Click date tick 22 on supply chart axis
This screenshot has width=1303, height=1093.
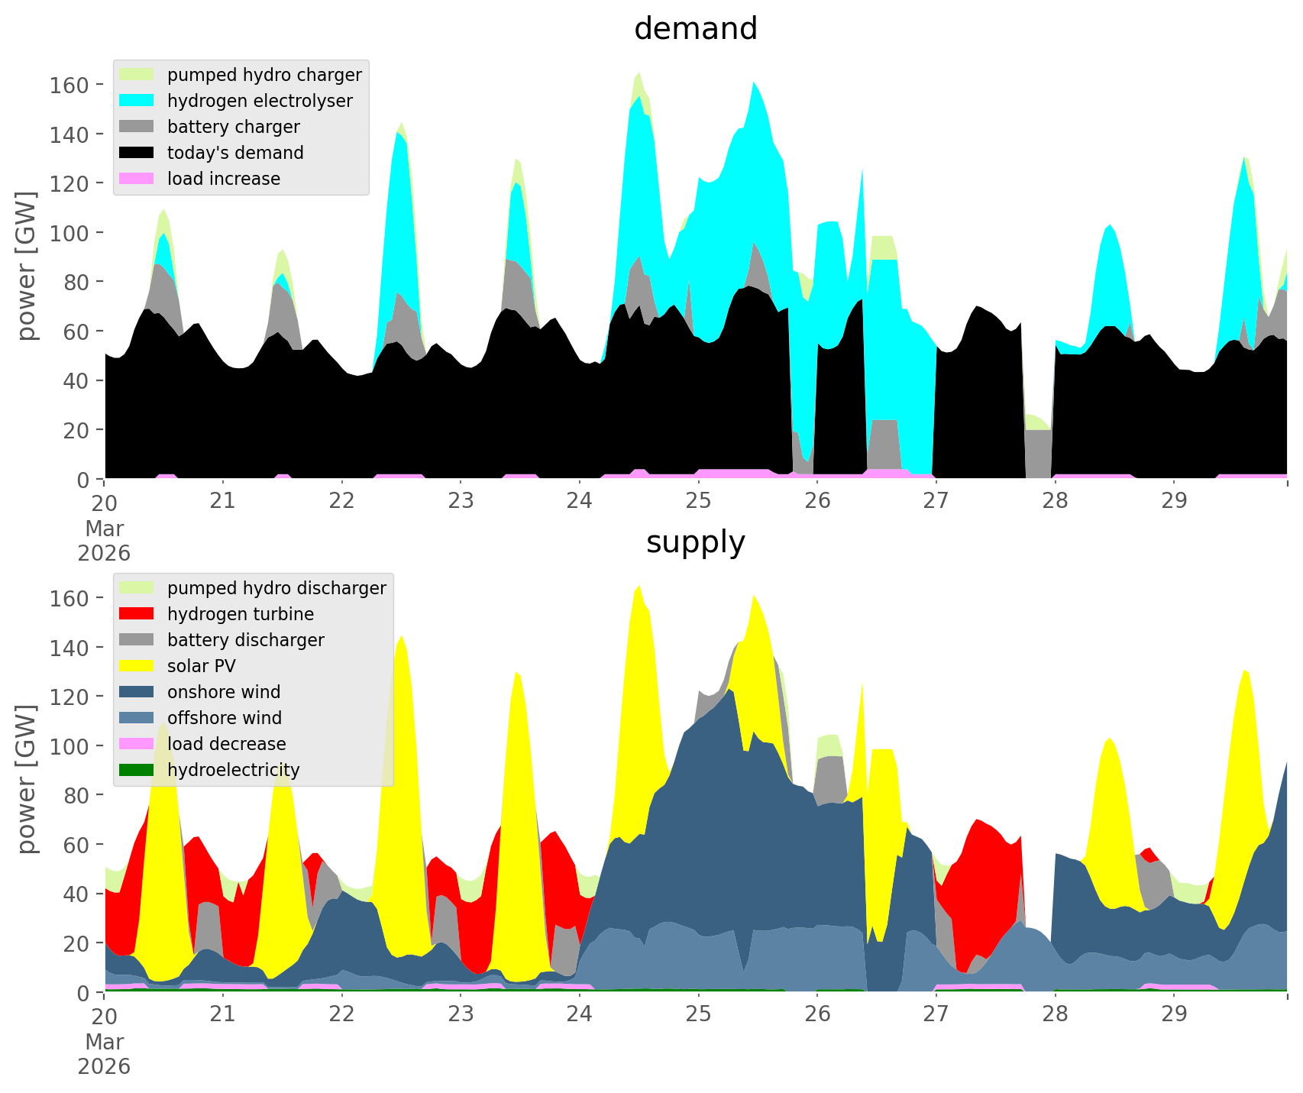tap(341, 1015)
